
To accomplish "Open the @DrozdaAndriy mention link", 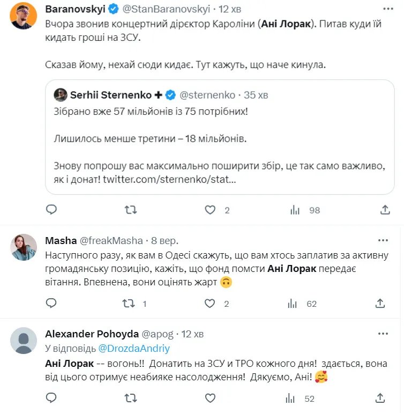I will coord(134,349).
